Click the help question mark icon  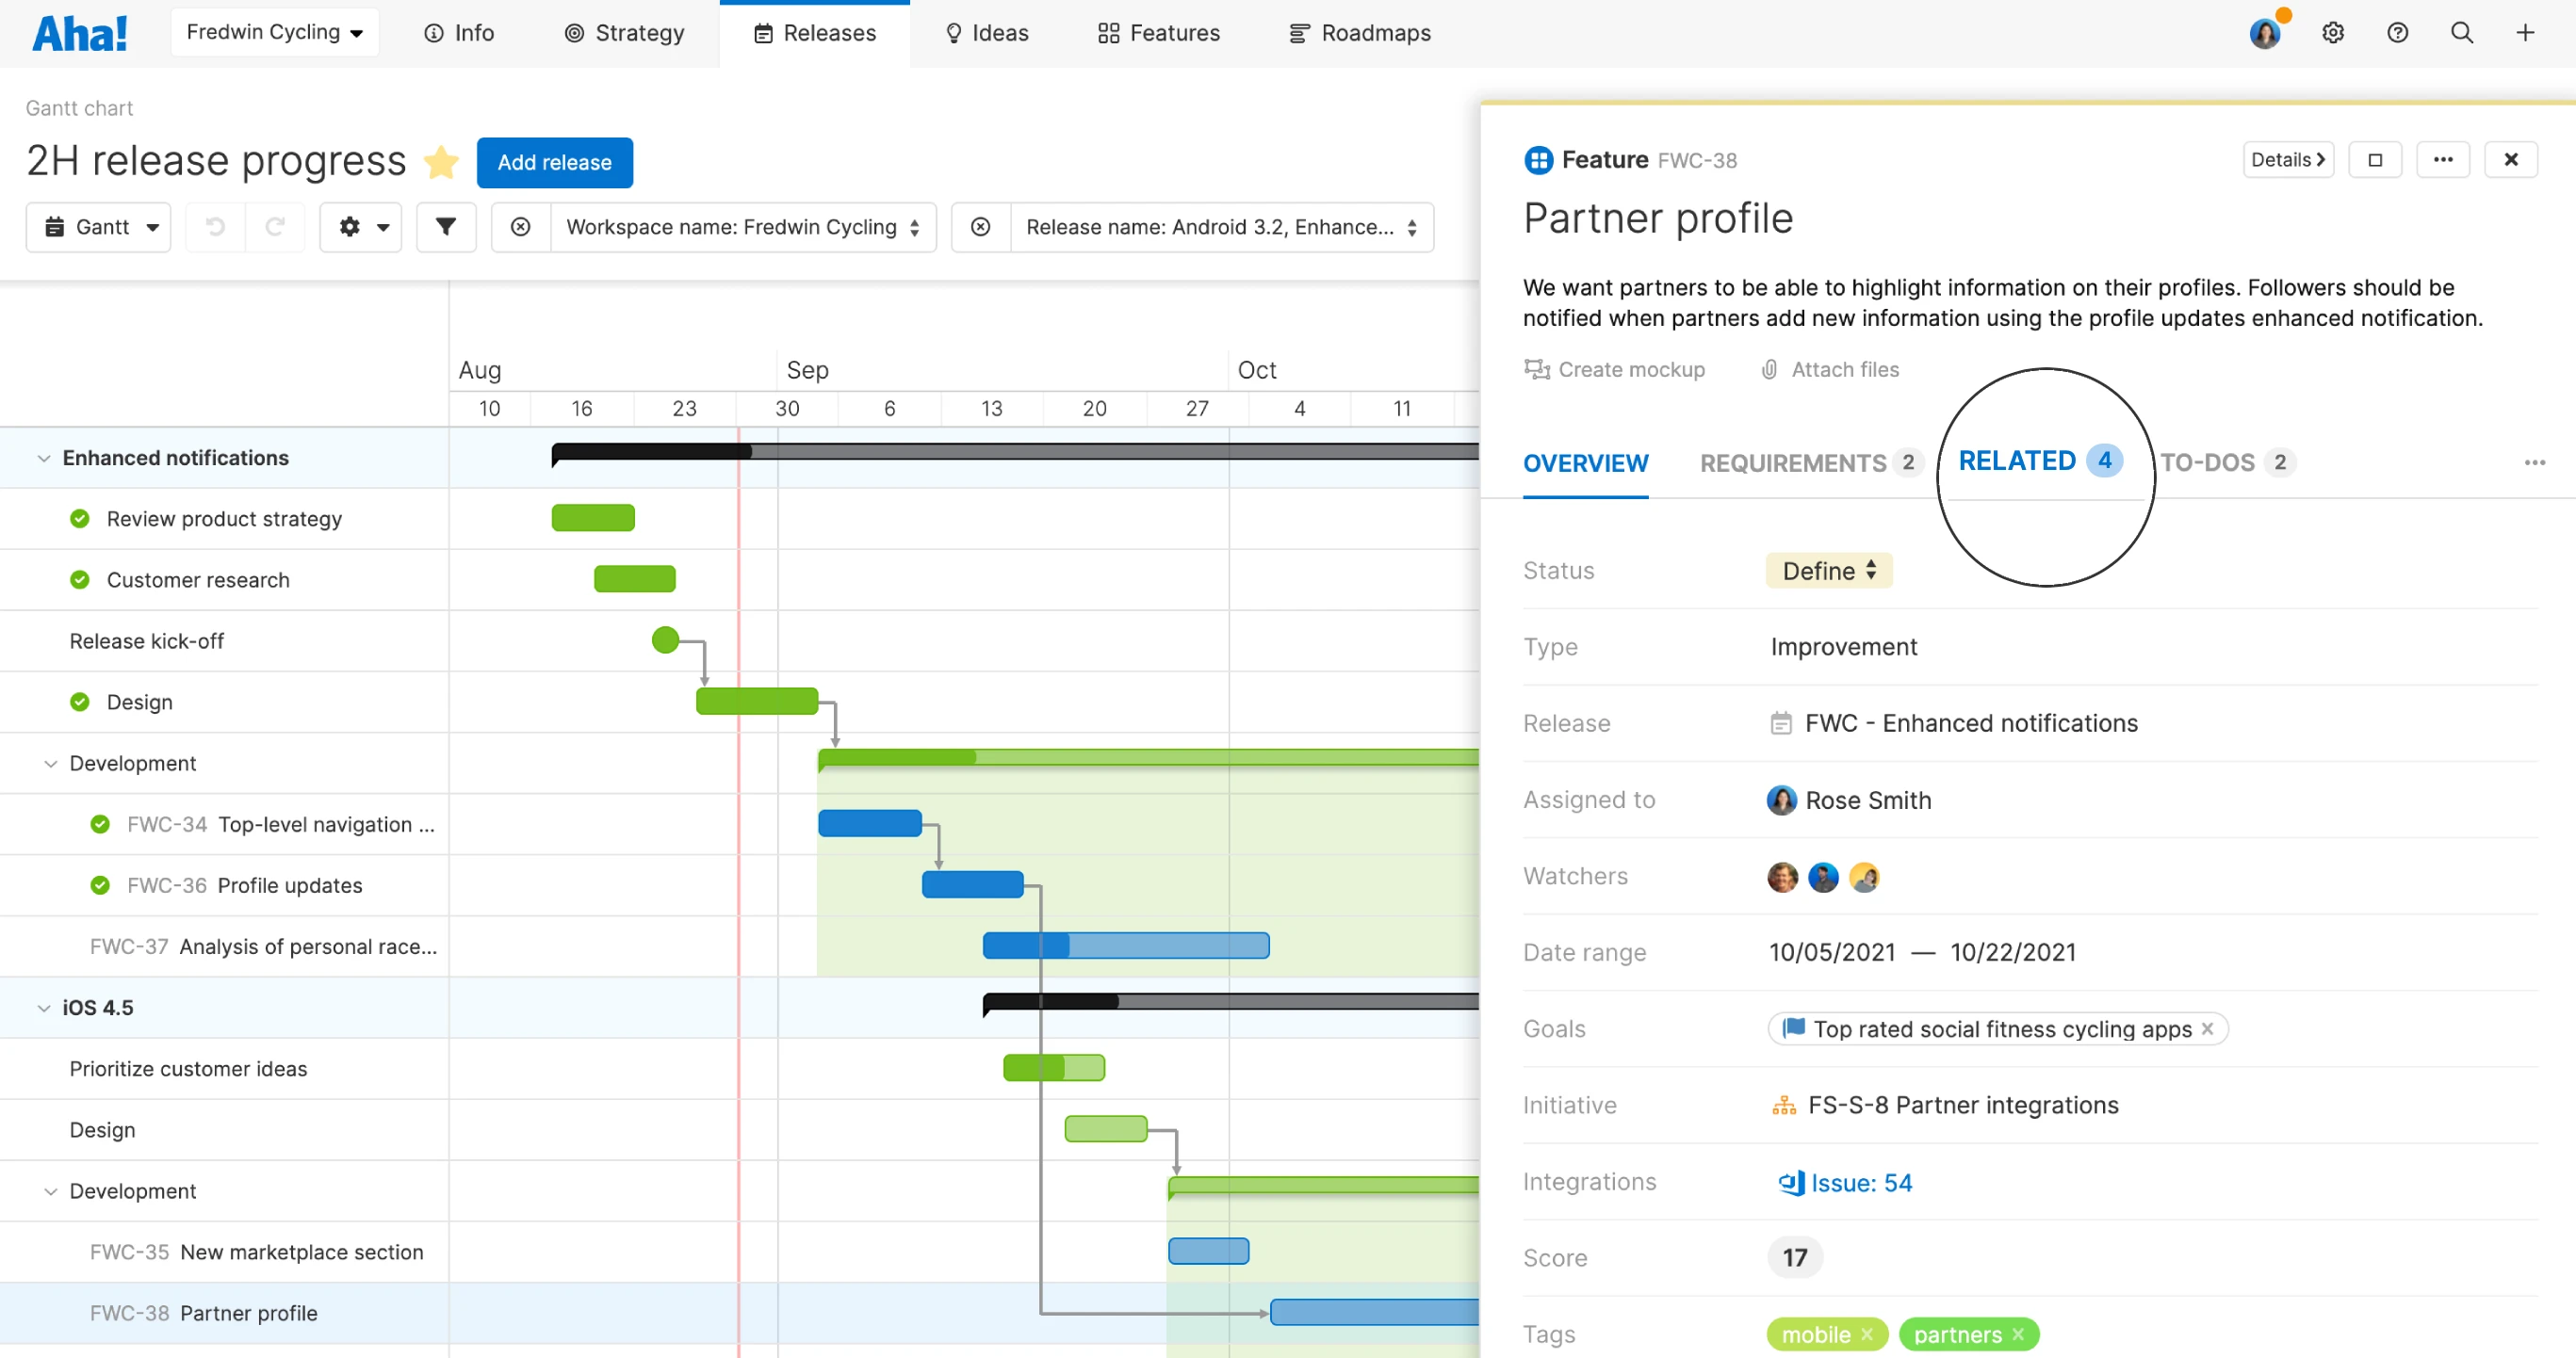(x=2397, y=33)
